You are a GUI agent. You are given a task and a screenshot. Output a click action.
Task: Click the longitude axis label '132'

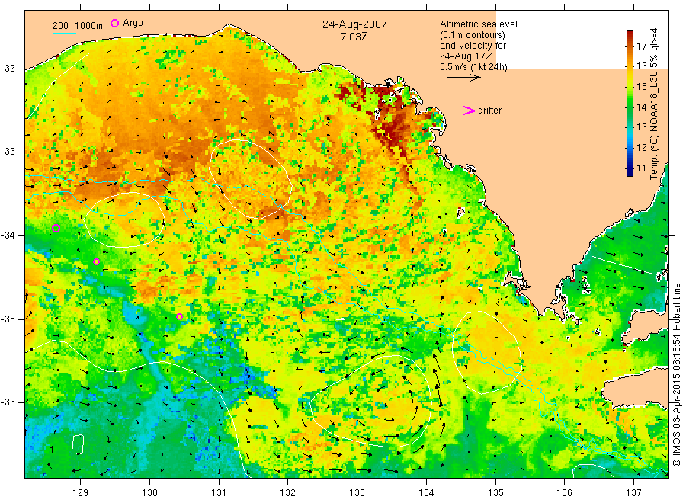(x=288, y=493)
